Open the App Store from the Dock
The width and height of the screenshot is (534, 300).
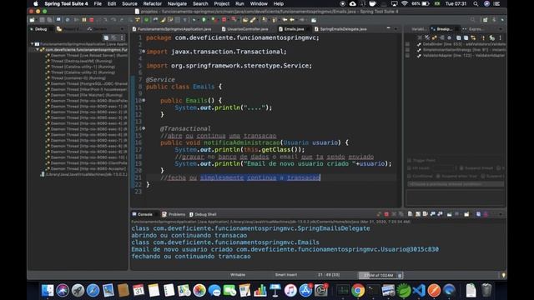[305, 291]
